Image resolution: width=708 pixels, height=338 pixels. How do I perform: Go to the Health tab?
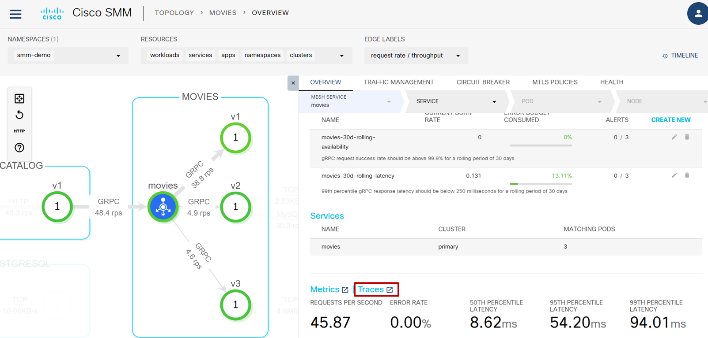point(612,82)
